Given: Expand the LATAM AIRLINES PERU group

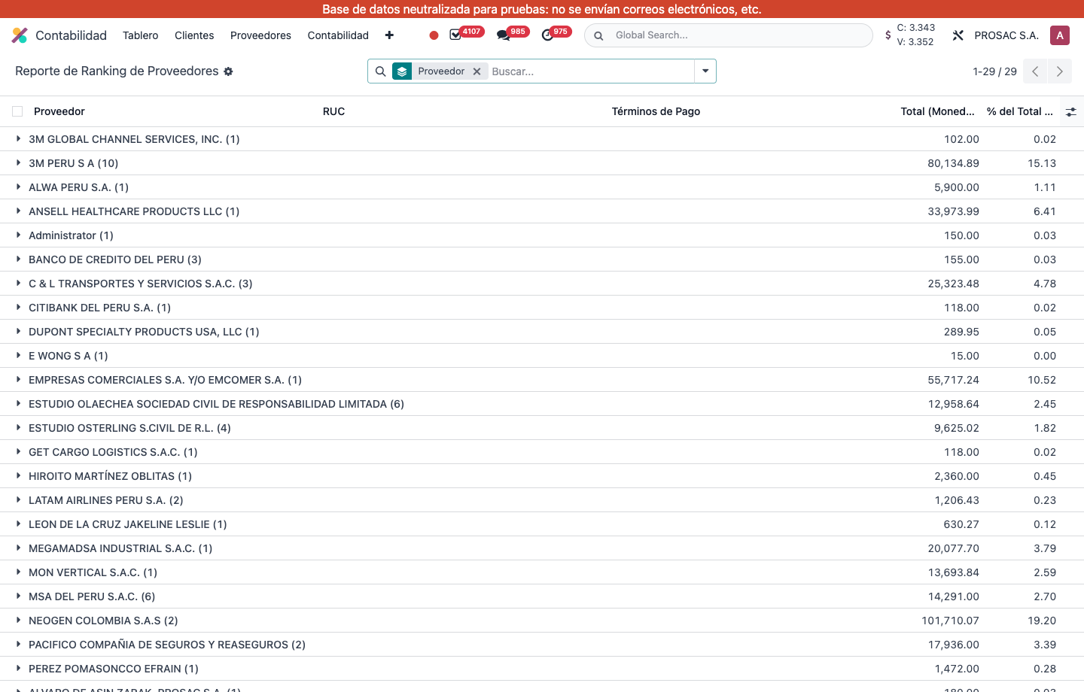Looking at the screenshot, I should [x=18, y=500].
